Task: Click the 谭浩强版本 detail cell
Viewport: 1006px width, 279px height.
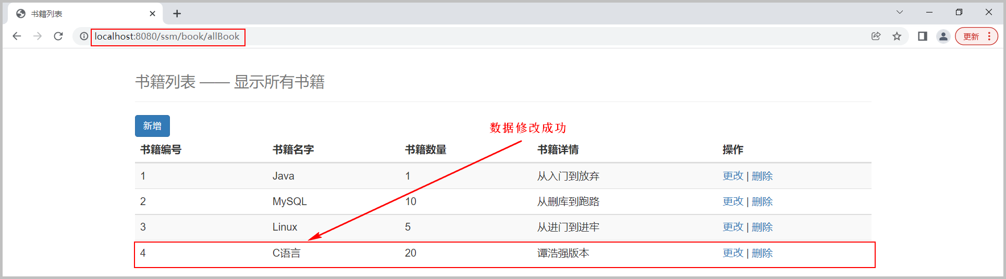Action: pos(563,253)
